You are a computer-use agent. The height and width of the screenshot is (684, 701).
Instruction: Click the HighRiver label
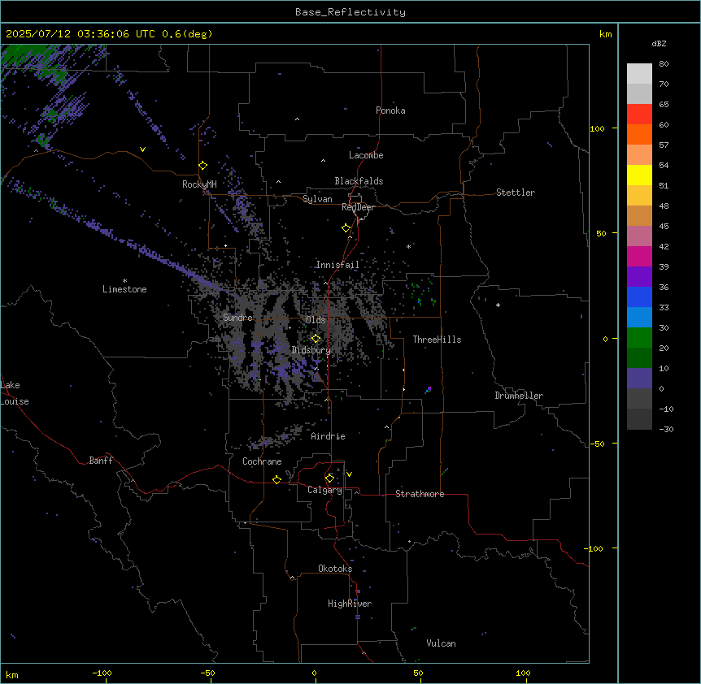[x=350, y=604]
